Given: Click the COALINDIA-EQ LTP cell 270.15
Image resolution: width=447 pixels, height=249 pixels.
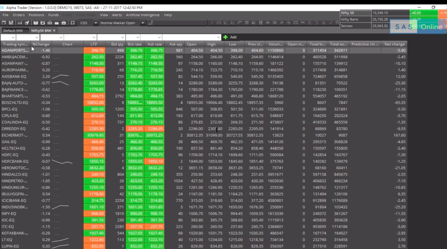Looking at the screenshot, I should pyautogui.click(x=94, y=122).
